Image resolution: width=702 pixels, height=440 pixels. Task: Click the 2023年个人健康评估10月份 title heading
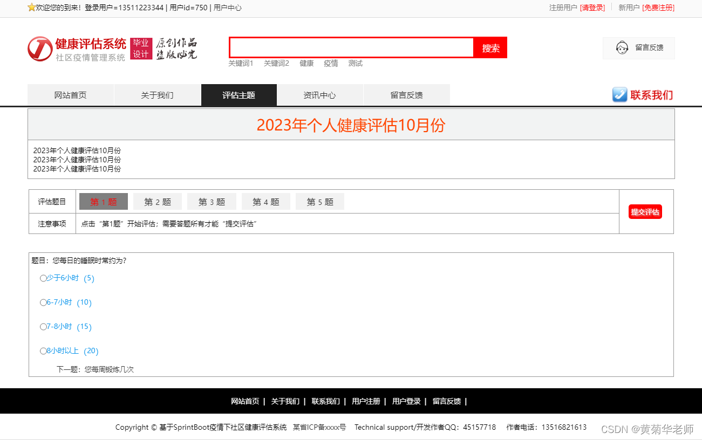coord(351,125)
